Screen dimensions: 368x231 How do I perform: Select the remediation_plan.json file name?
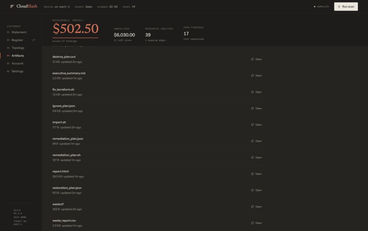68,139
